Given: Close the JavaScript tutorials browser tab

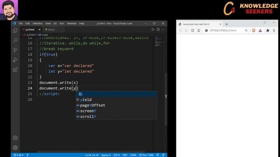Looking at the screenshot, I should click(x=220, y=24).
